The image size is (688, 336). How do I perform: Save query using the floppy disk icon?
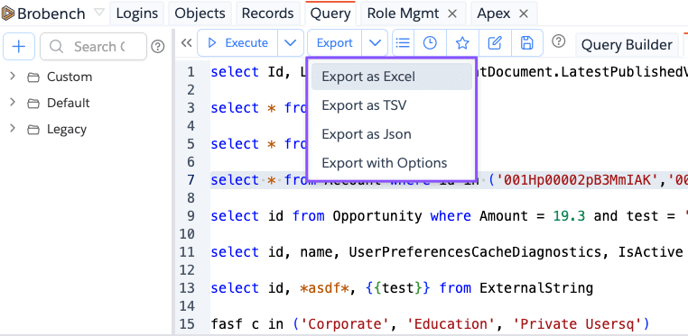click(526, 43)
